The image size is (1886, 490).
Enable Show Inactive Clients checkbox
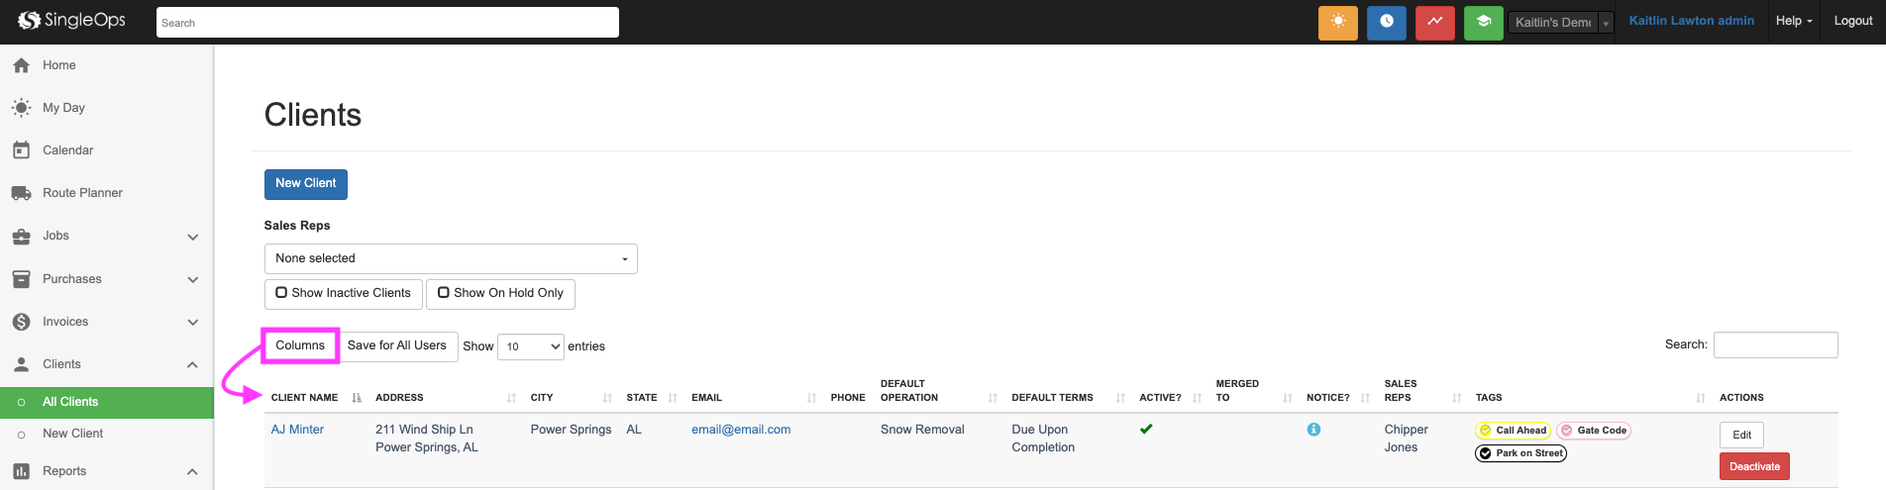coord(282,293)
